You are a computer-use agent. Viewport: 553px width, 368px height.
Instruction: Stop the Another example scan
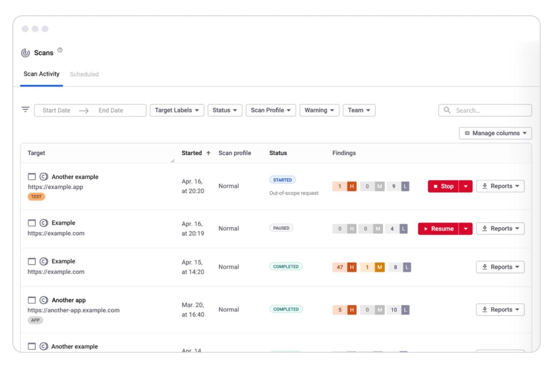(443, 186)
